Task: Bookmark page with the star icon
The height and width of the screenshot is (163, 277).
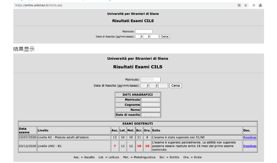Action: coord(246,5)
